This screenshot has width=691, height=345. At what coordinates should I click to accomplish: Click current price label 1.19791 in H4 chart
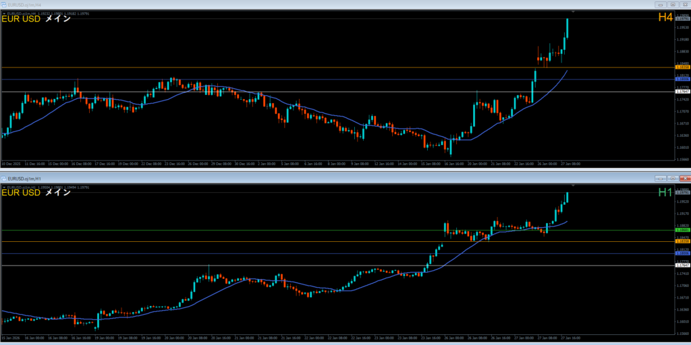click(x=682, y=19)
